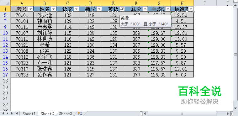Select row 17 header

5,75
